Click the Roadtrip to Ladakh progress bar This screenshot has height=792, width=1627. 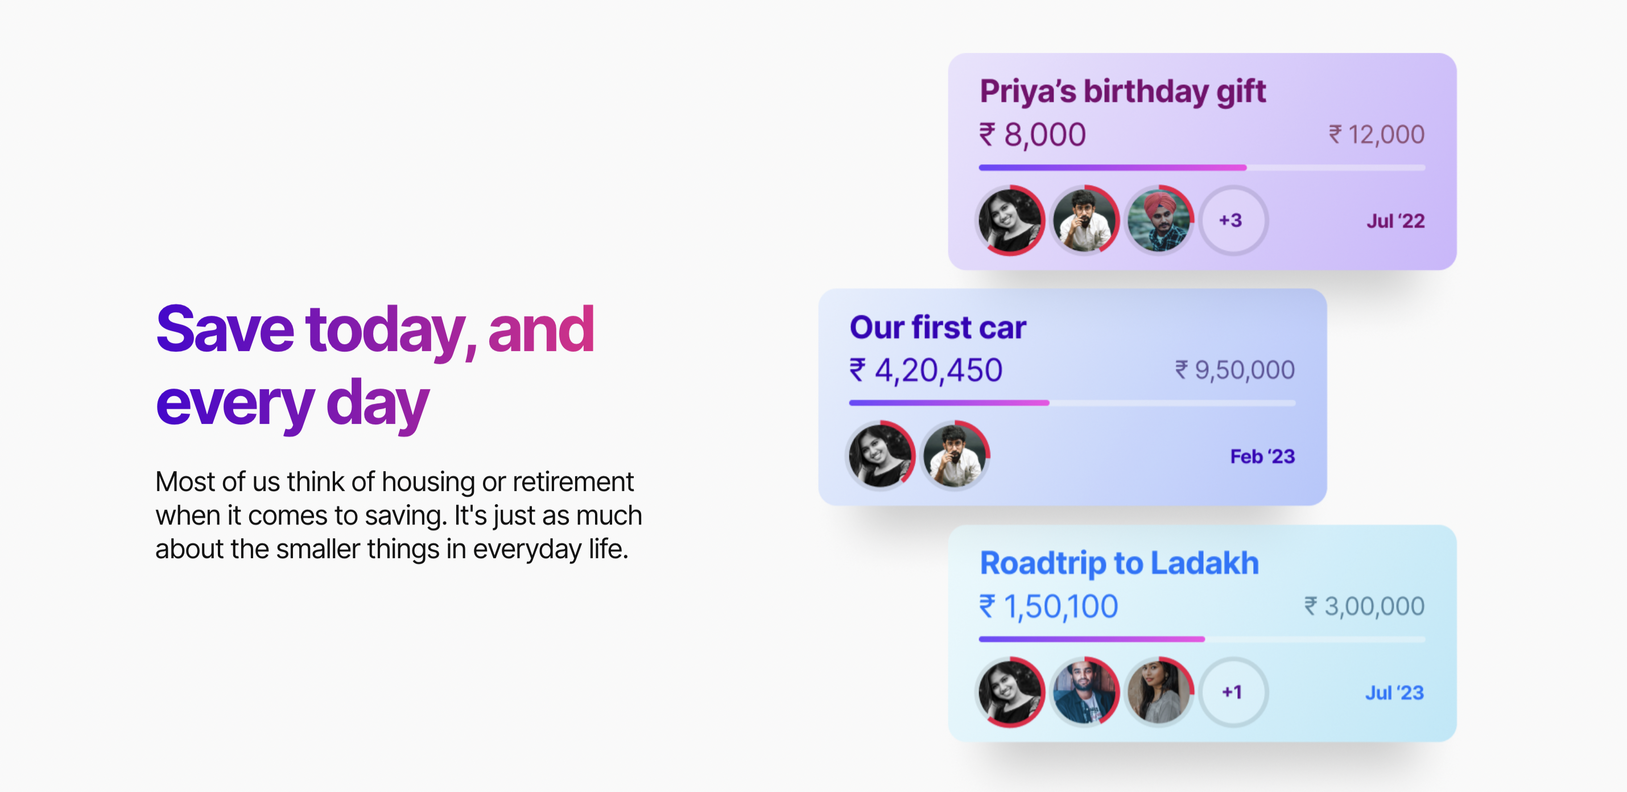(x=1202, y=639)
